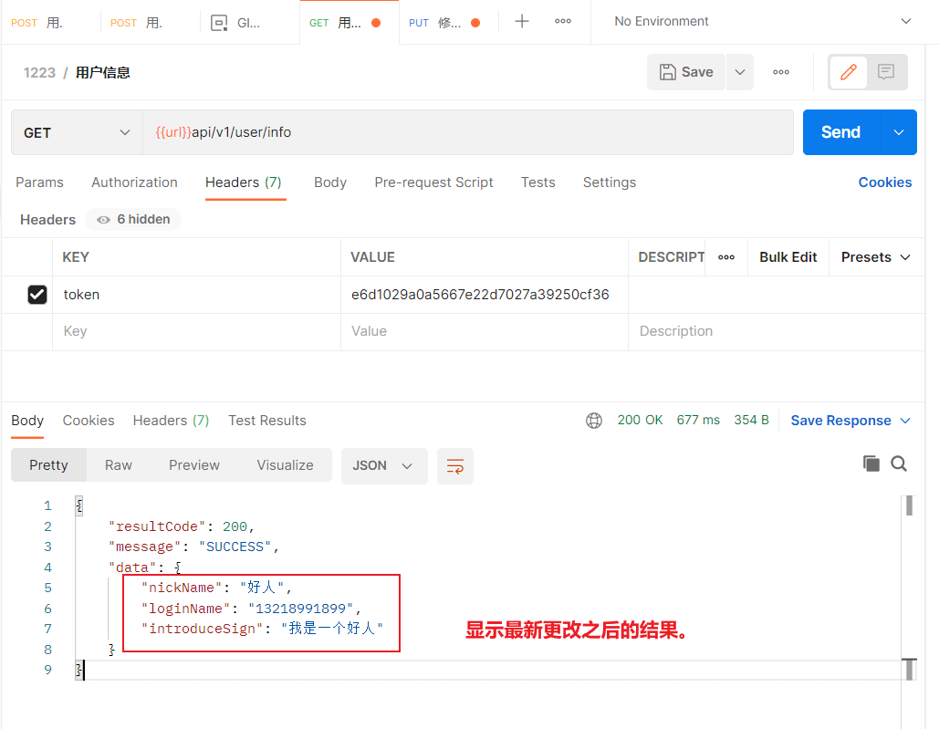Click the 200 OK status text
The width and height of the screenshot is (939, 729).
click(x=640, y=421)
